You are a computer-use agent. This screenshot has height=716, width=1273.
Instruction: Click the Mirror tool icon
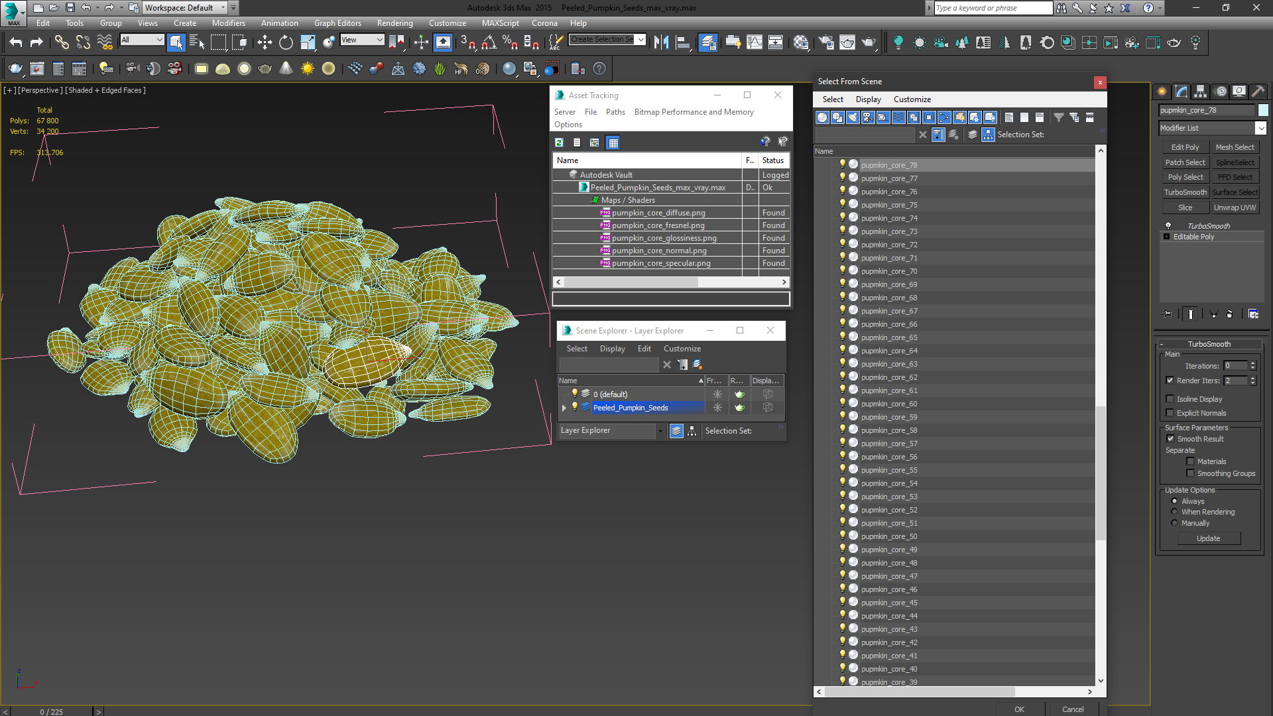pyautogui.click(x=661, y=42)
